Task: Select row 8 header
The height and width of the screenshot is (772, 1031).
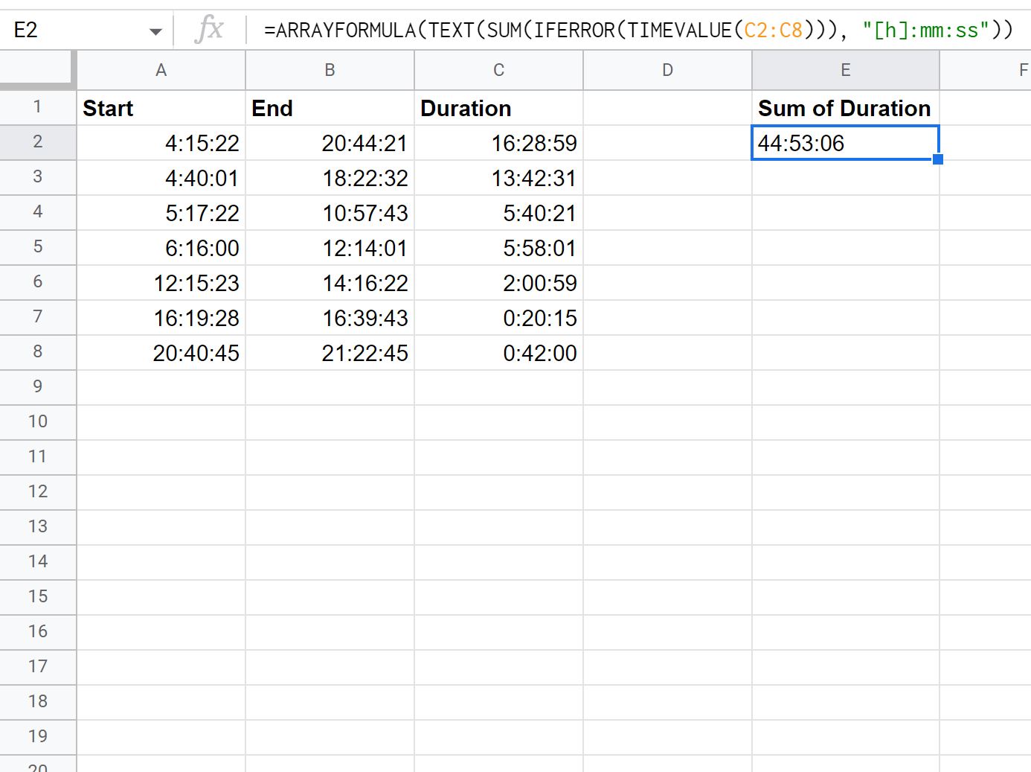Action: (37, 351)
